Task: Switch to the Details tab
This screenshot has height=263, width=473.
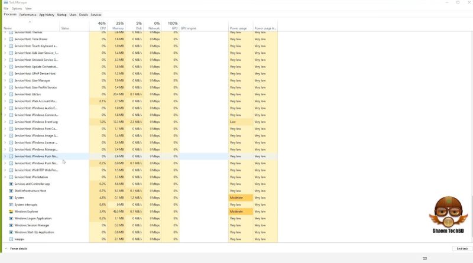Action: [83, 15]
